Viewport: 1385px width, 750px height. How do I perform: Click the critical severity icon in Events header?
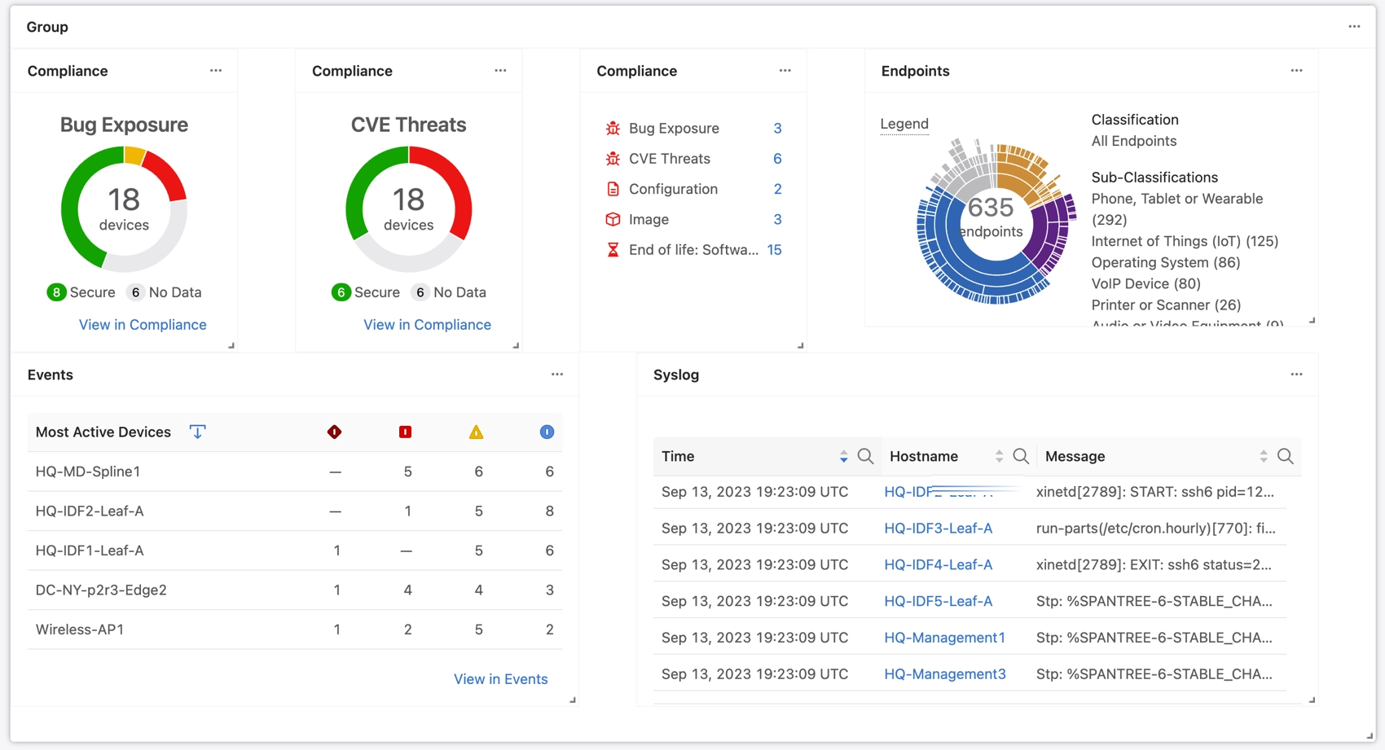335,432
